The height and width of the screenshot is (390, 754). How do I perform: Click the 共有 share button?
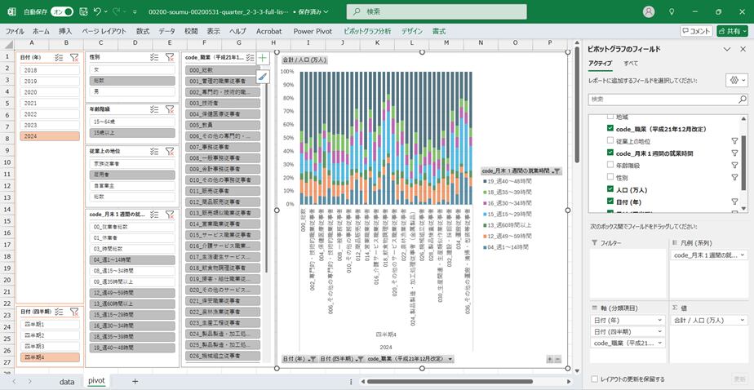[732, 31]
